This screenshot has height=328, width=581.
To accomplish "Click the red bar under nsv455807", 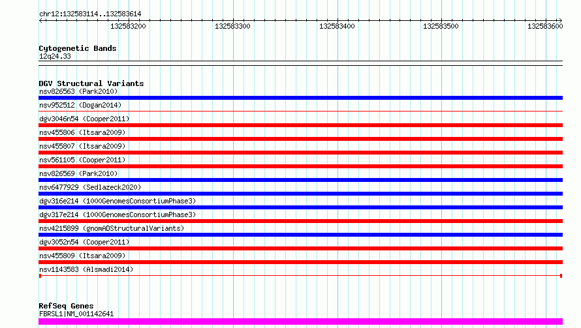I will pyautogui.click(x=300, y=153).
